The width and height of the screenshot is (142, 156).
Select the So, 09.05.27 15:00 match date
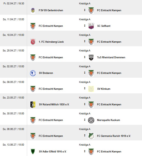click(13, 82)
